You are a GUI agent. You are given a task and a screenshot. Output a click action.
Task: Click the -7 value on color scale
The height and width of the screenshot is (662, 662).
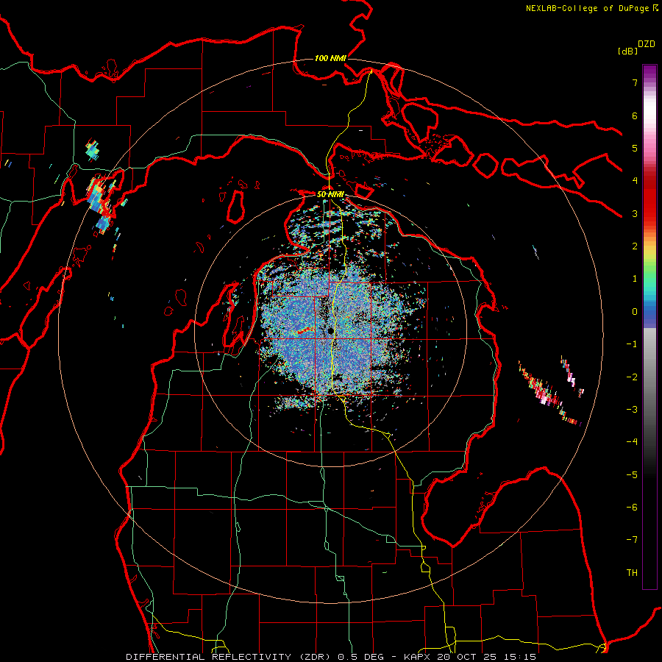tap(632, 540)
